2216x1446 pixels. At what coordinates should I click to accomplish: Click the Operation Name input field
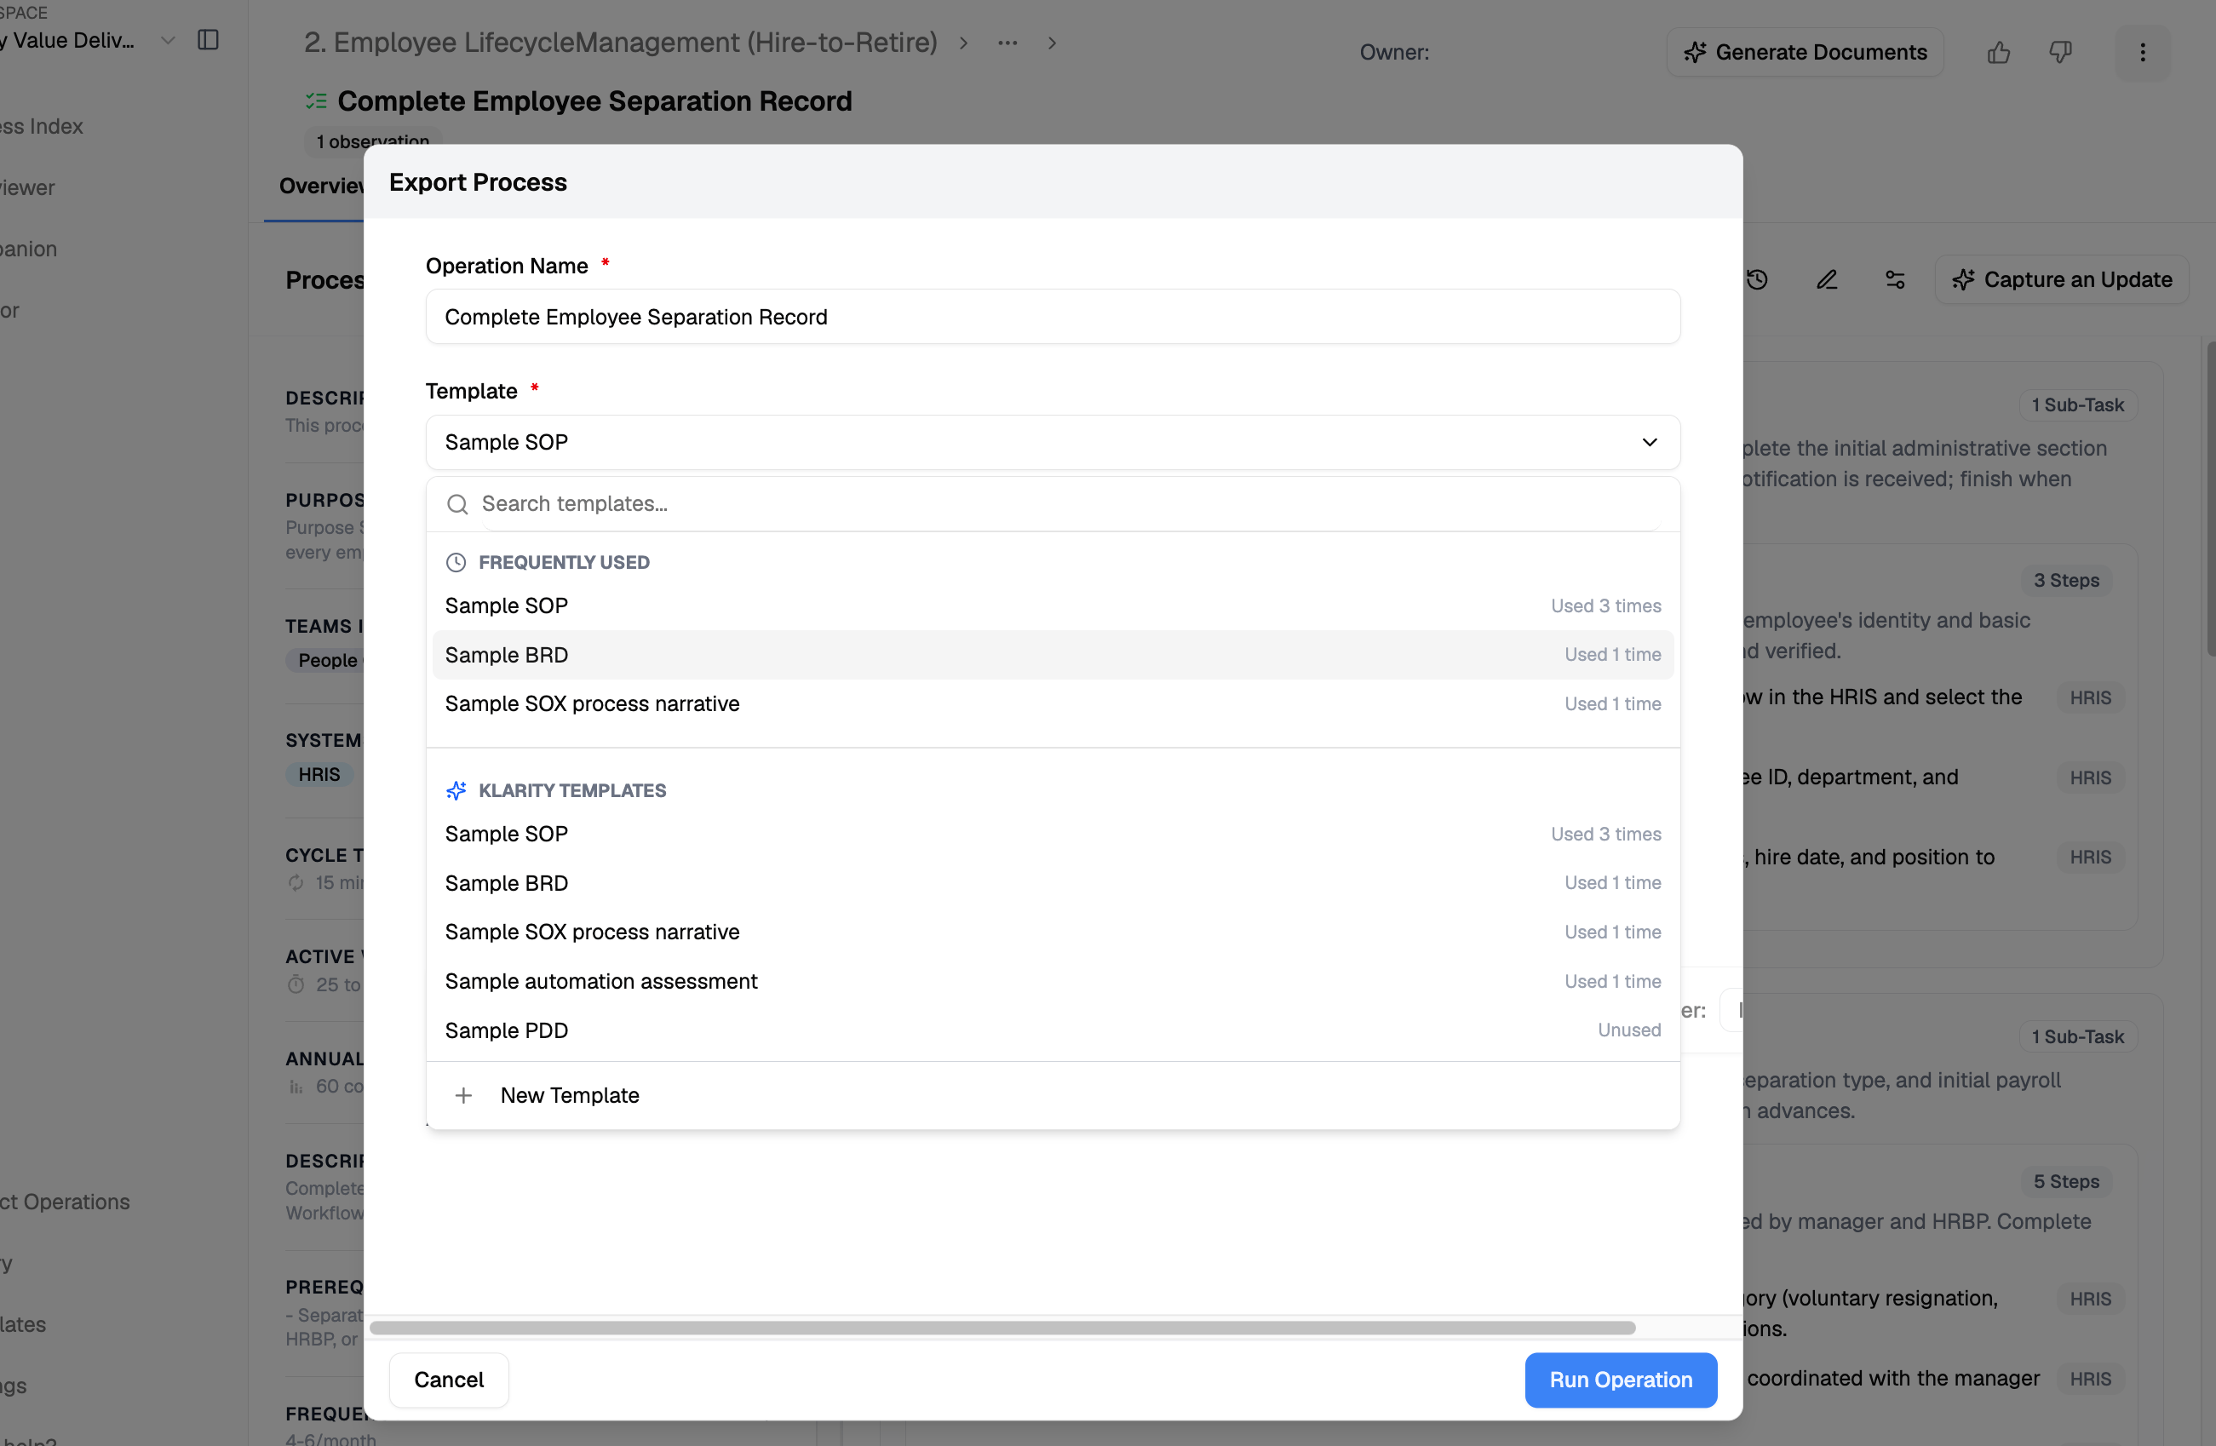pos(1052,317)
